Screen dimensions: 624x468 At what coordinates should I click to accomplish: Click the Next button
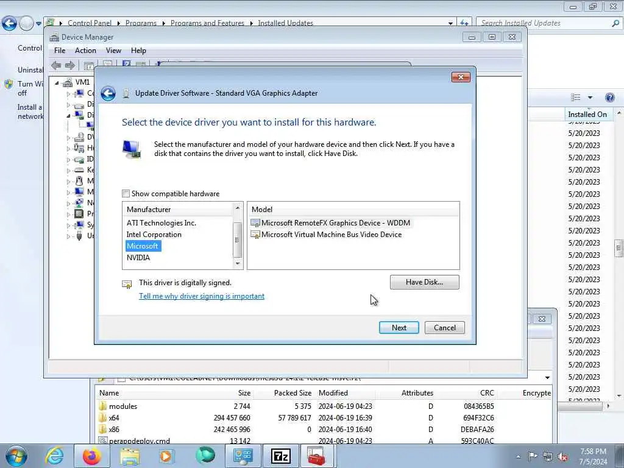tap(399, 327)
